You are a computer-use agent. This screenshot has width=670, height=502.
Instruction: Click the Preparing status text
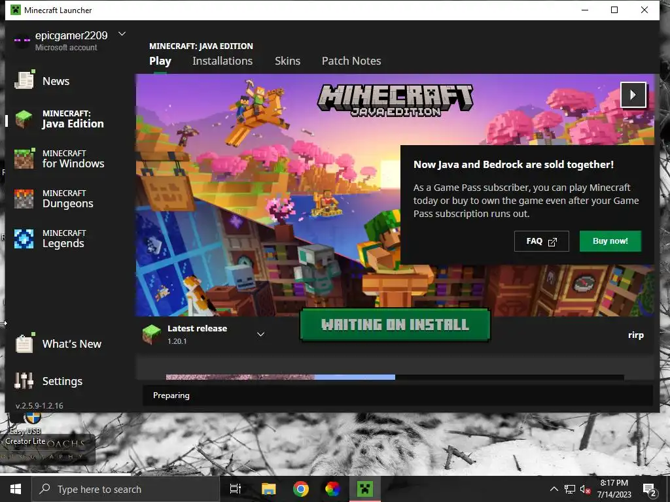coord(171,395)
